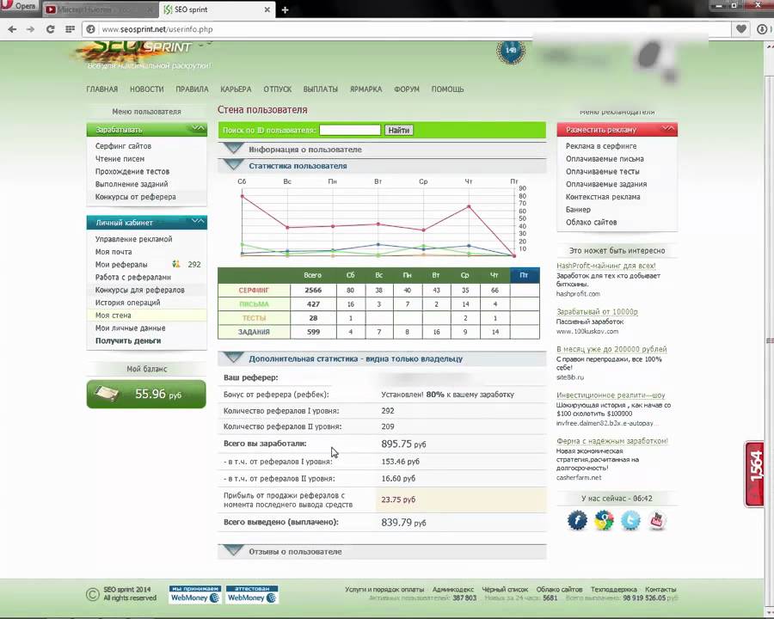Collapse the Разместить рекламу menu section
Viewport: 774px width, 619px height.
tap(668, 129)
